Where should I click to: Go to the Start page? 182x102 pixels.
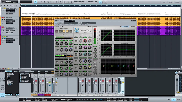(164, 2)
